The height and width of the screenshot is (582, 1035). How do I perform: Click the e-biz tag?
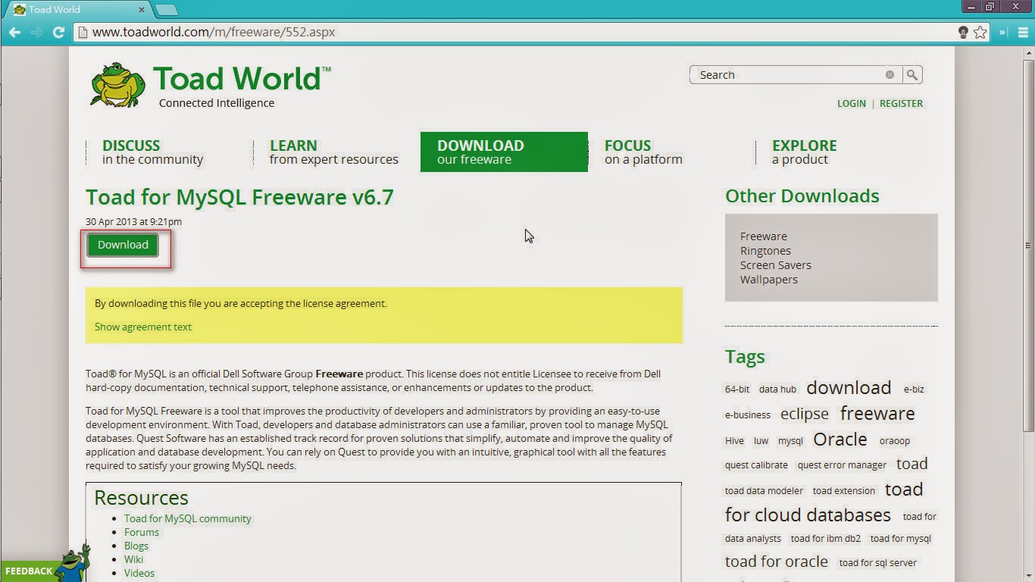[914, 390]
